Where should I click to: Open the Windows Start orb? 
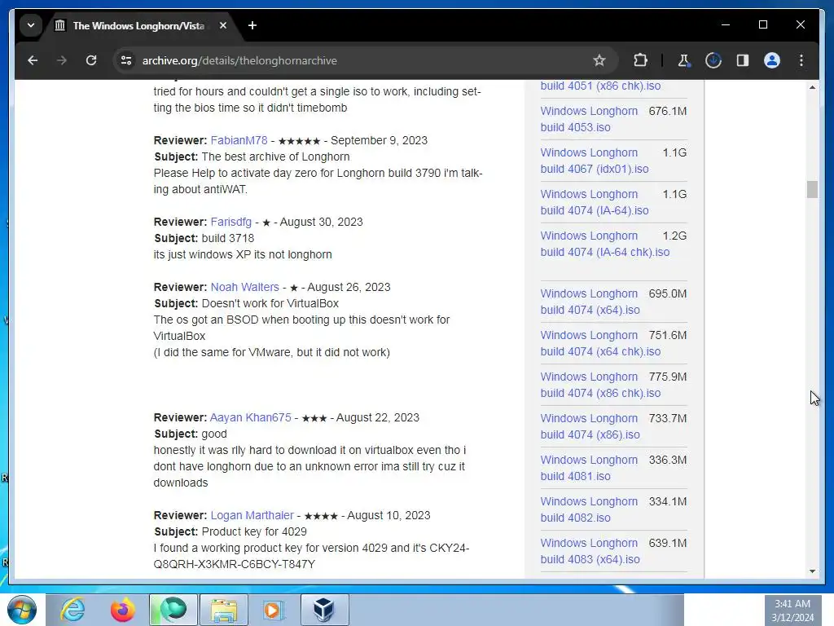point(22,610)
